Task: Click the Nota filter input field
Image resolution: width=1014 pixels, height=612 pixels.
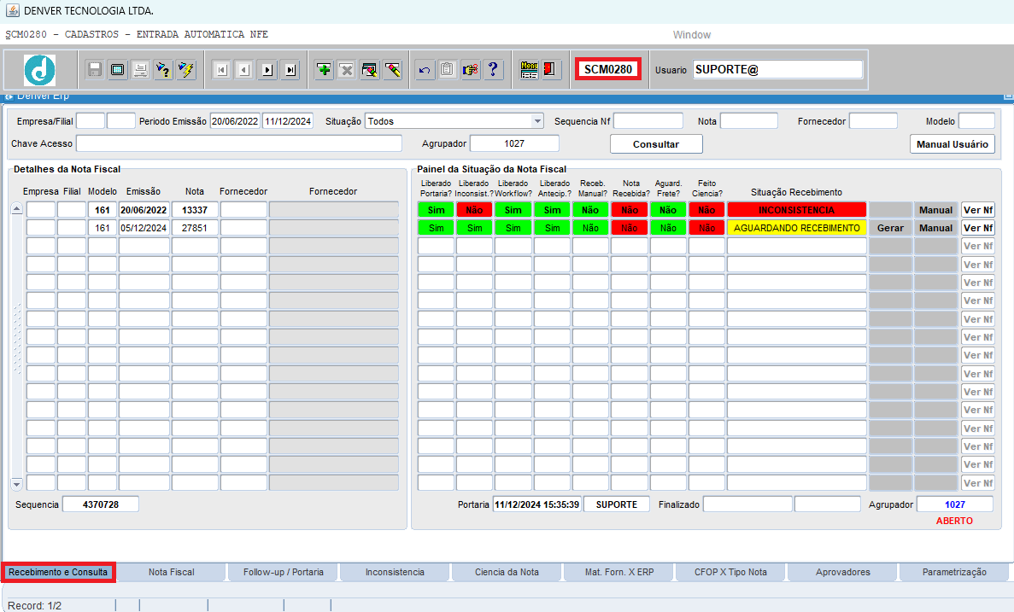Action: [x=749, y=121]
